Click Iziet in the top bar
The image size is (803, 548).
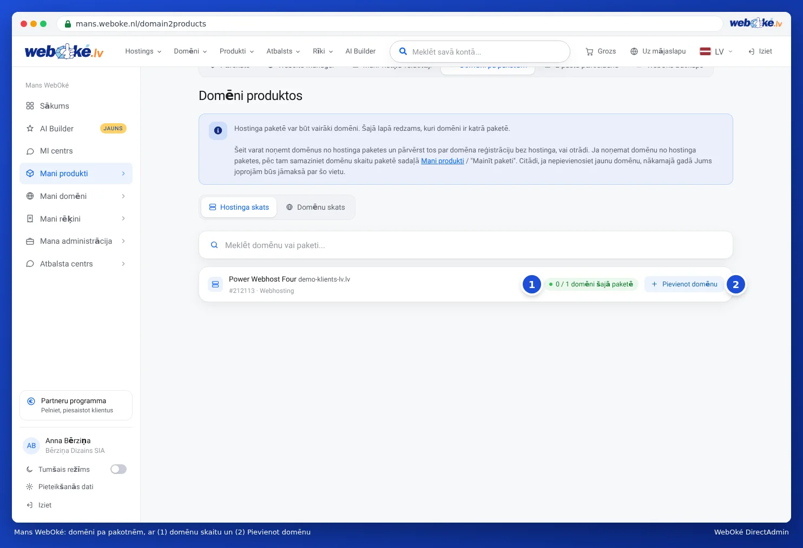click(x=760, y=51)
